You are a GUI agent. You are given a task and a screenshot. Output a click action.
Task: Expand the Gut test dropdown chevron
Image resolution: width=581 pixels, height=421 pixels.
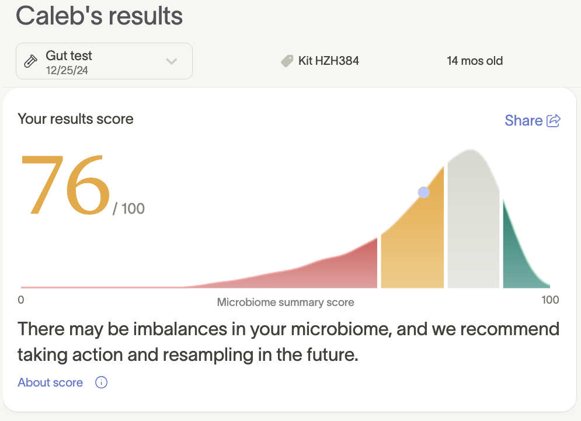click(171, 61)
